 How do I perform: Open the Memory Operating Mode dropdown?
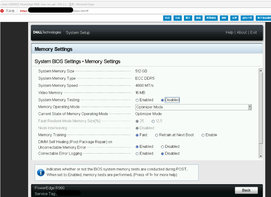(250, 107)
